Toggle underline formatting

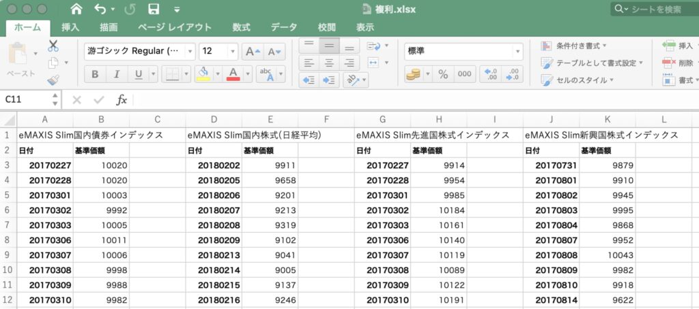[x=139, y=74]
